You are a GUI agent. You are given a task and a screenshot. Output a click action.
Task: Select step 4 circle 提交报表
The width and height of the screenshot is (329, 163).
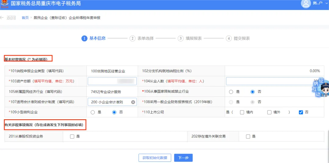coord(228,39)
